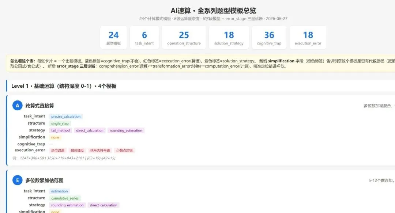This screenshot has height=213, width=395.
Task: Click the blue circle E badge
Action: coord(18,180)
